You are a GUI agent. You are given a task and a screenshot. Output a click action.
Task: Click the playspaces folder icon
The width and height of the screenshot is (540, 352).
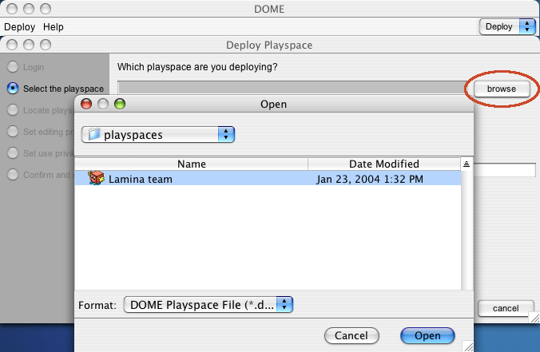[x=94, y=134]
